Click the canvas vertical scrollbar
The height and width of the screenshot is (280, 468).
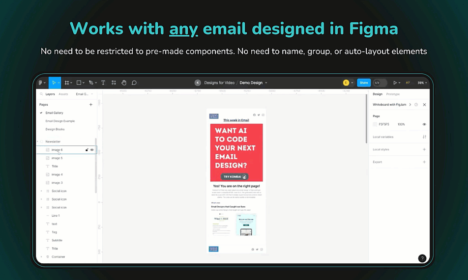click(367, 119)
